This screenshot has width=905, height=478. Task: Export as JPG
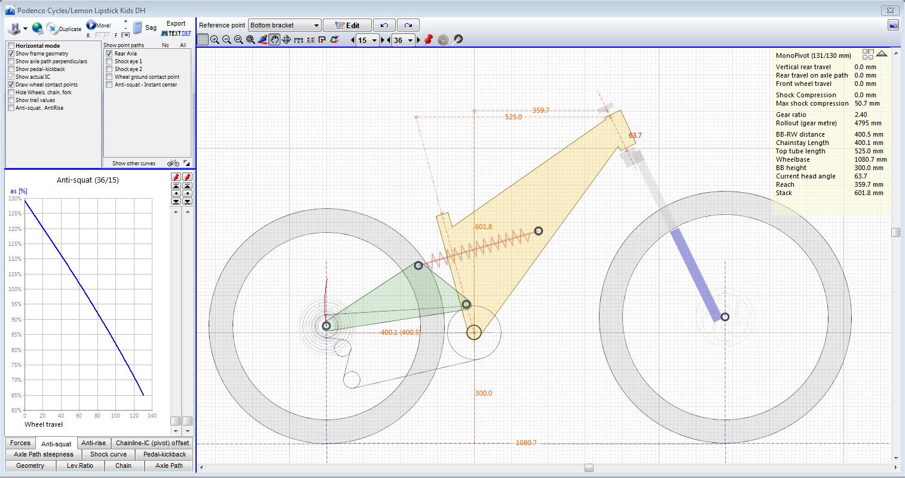(164, 33)
